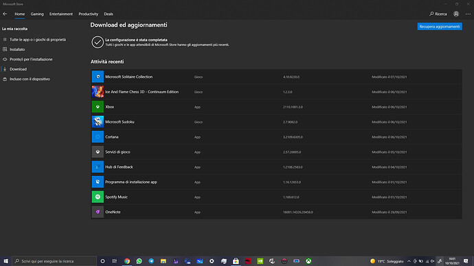Open Settings gear from taskbar

coord(212,261)
